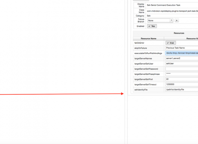The height and width of the screenshot is (144, 198).
Task: Click the targetServerSshPort field
Action: (182, 79)
